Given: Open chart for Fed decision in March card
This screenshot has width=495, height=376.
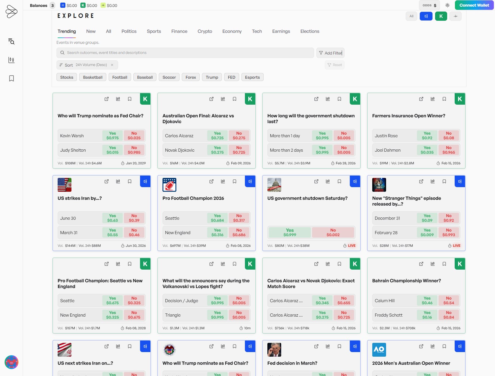Looking at the screenshot, I should (328, 346).
